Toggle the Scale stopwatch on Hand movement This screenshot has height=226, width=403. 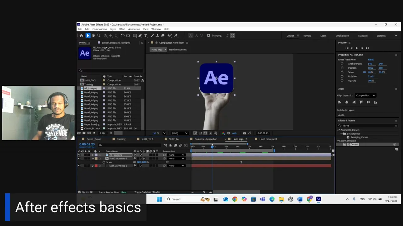coord(104,162)
